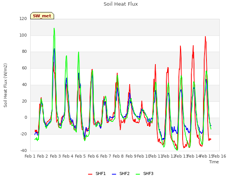Click the Feb 7 x-axis label
The width and height of the screenshot is (242, 181).
(x=105, y=156)
